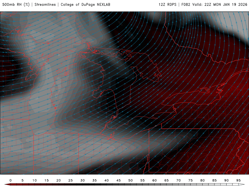Click the "500mb RH (%)" title text

tap(16, 5)
